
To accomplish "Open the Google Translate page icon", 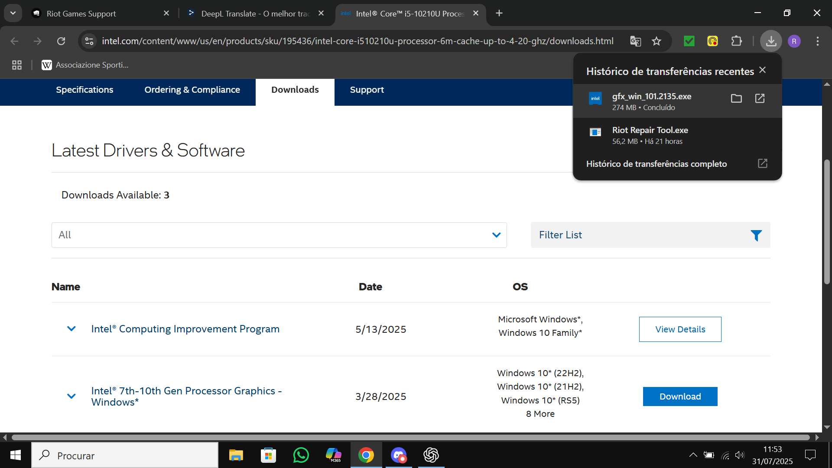I will (635, 41).
